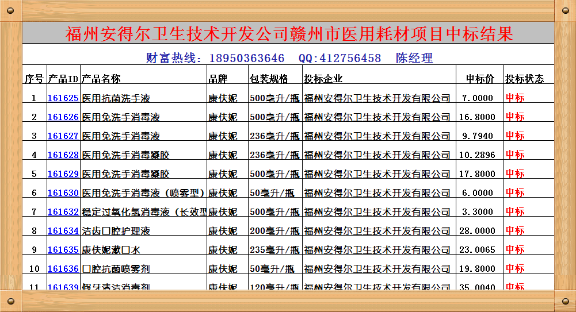
Task: Open product link 161632
Action: [x=63, y=212]
